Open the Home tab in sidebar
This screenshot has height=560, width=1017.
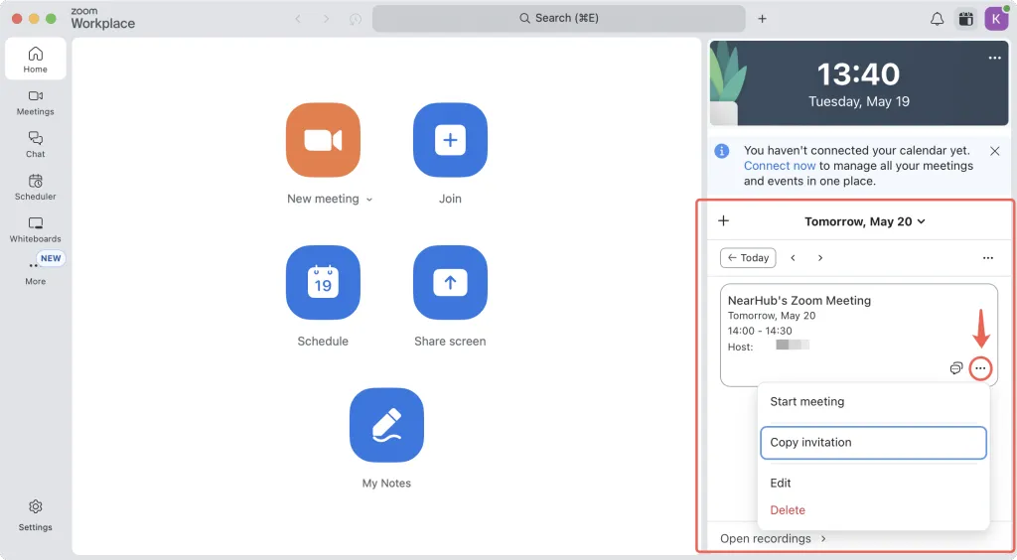[36, 59]
